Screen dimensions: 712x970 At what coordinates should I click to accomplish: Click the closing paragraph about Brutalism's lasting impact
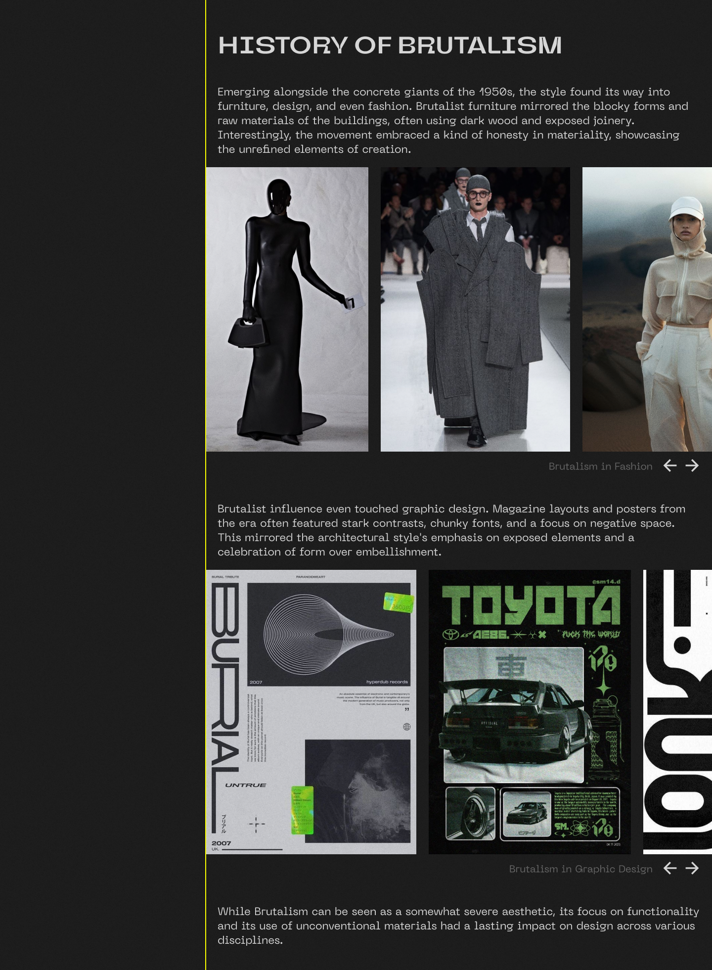(458, 925)
